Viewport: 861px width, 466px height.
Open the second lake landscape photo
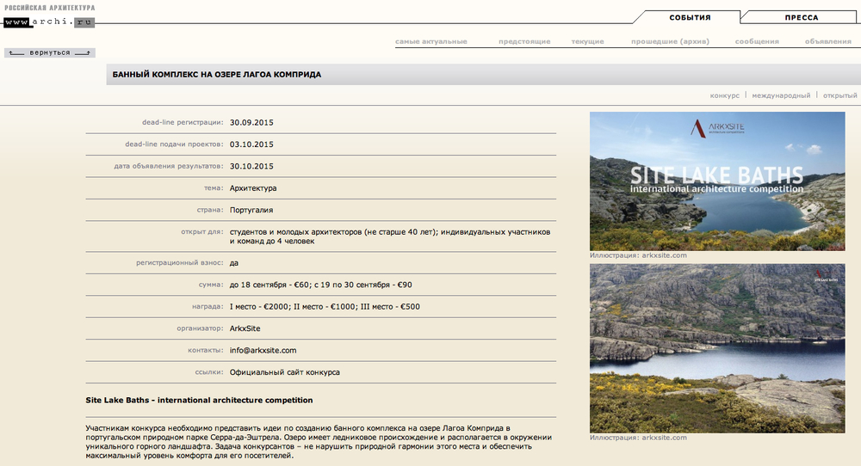coord(716,347)
